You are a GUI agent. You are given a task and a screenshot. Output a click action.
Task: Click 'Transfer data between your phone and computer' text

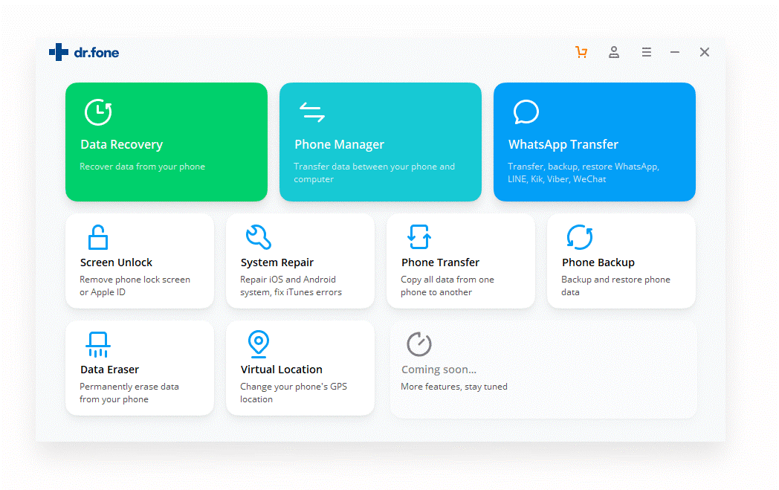[374, 173]
